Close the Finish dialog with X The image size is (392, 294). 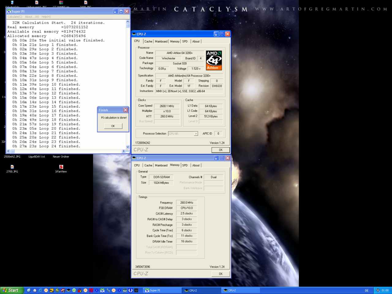[126, 110]
